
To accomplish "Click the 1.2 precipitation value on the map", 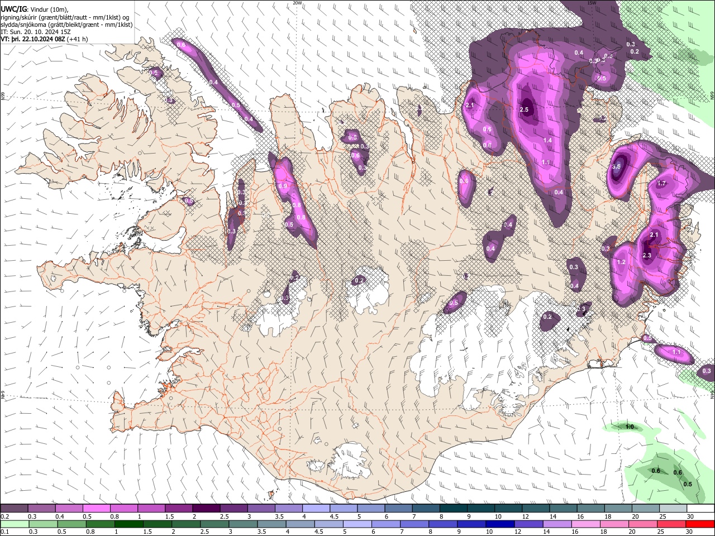I will (x=621, y=262).
